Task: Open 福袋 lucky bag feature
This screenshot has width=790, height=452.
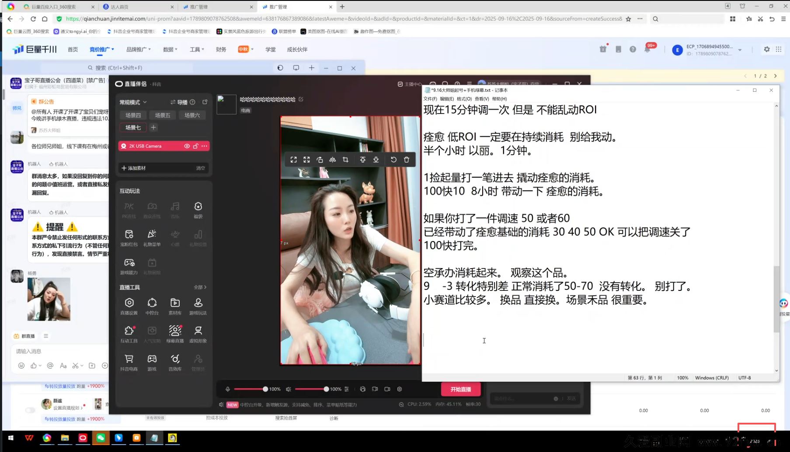Action: pyautogui.click(x=198, y=209)
